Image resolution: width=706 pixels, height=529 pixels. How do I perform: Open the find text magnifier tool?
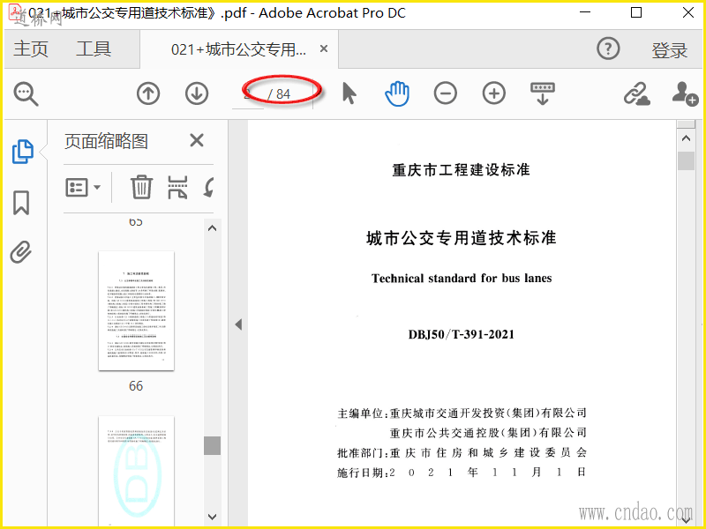pos(26,93)
